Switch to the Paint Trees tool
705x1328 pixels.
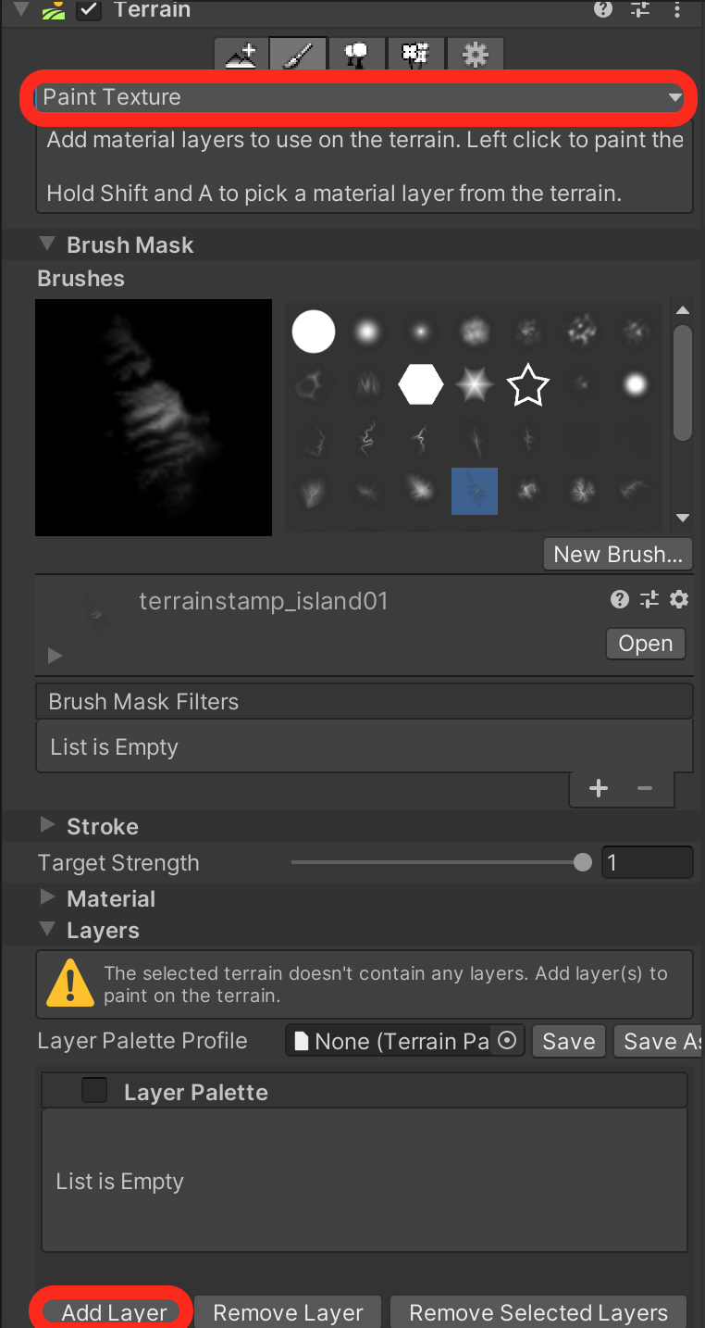(x=357, y=55)
